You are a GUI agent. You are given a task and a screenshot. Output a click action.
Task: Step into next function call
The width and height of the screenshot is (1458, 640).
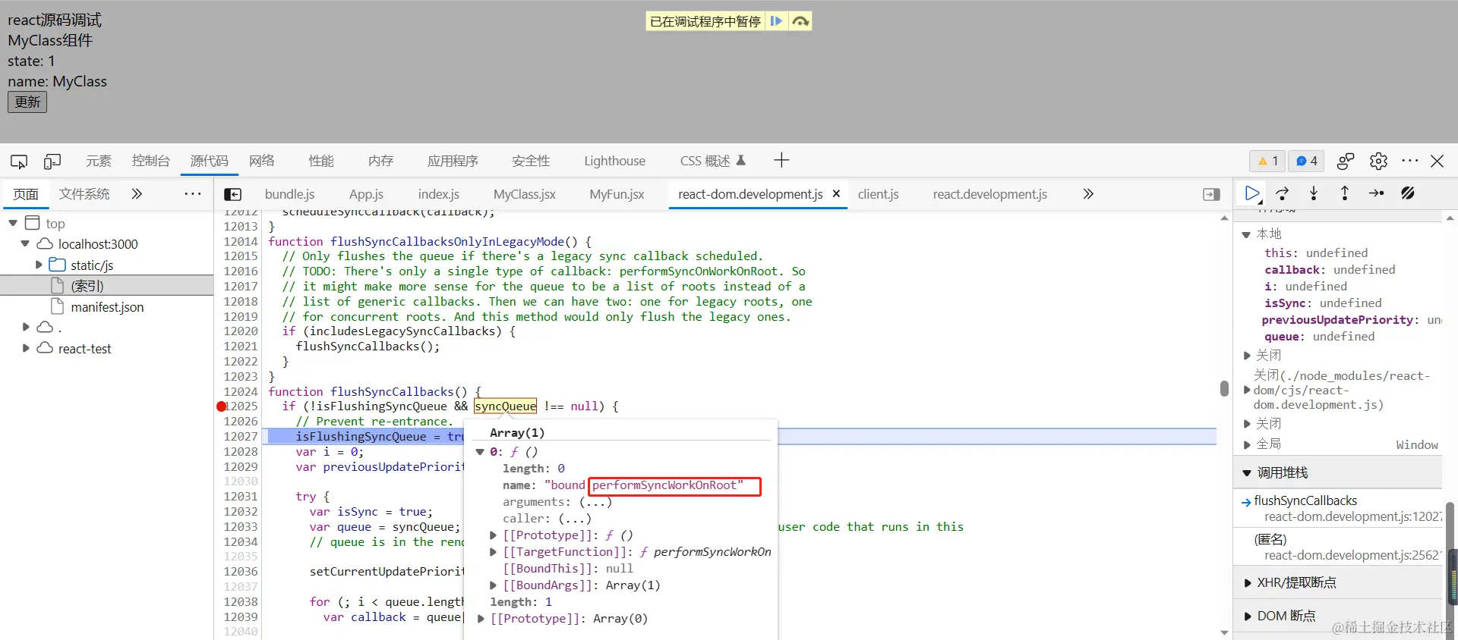pos(1314,194)
